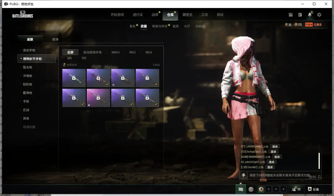This screenshot has height=196, width=334.
Task: Open the 商店 top menu
Action: [220, 15]
